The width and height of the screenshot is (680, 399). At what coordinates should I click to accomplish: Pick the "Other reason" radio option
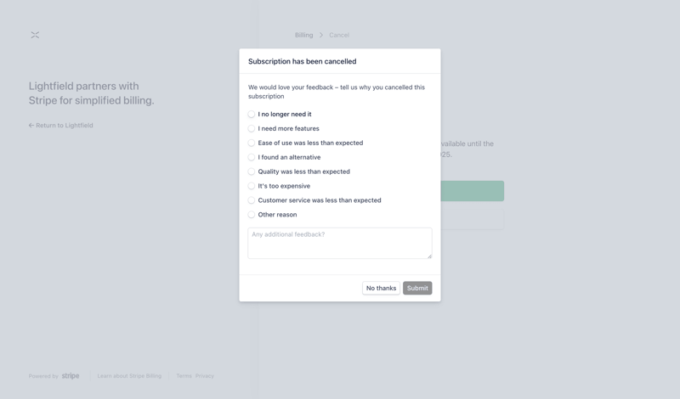[252, 216]
